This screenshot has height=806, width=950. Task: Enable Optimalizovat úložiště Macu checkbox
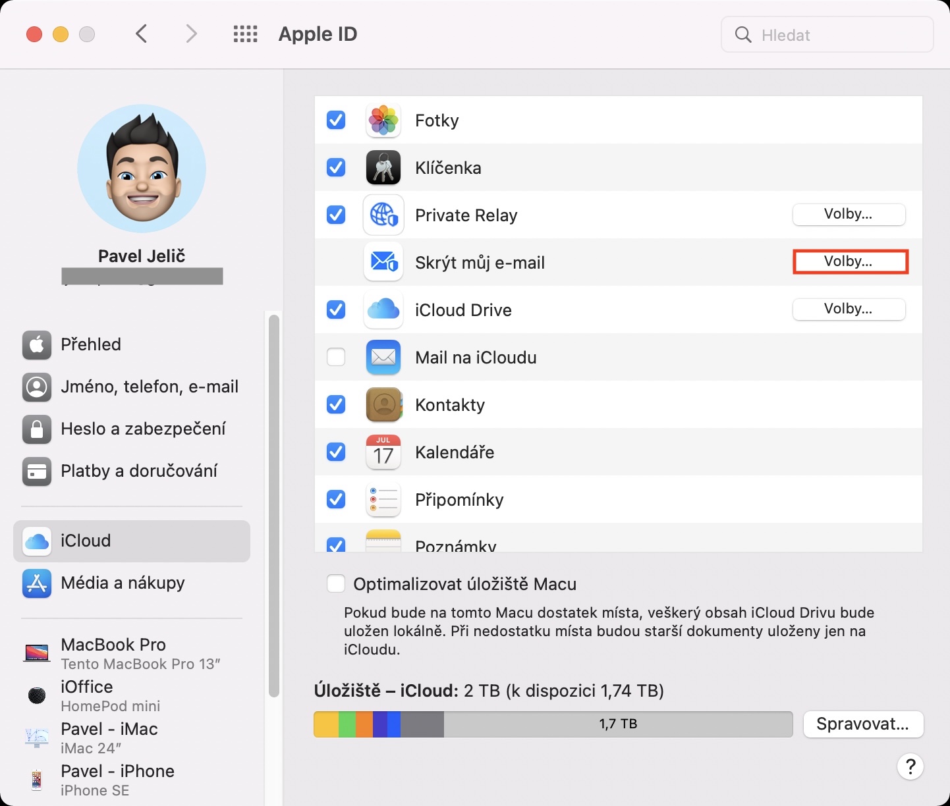point(336,584)
